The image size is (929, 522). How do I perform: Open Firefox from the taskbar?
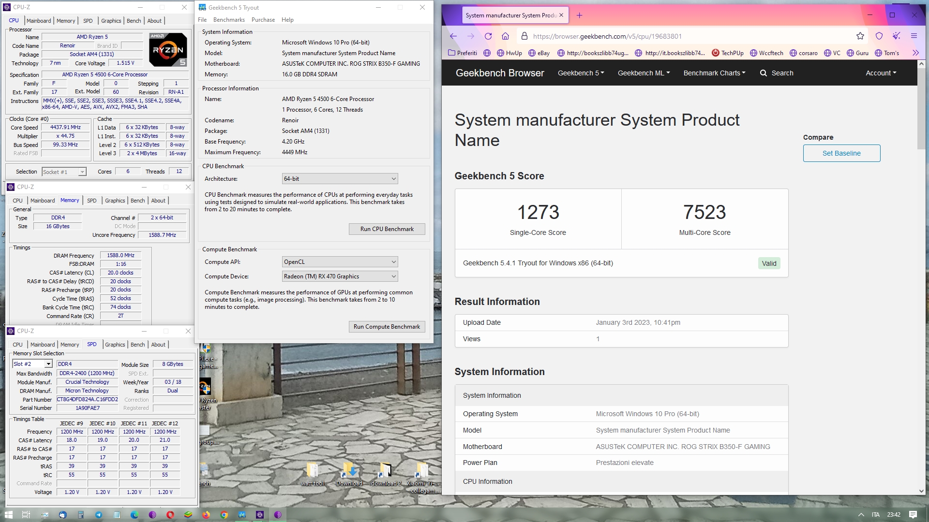click(x=206, y=515)
